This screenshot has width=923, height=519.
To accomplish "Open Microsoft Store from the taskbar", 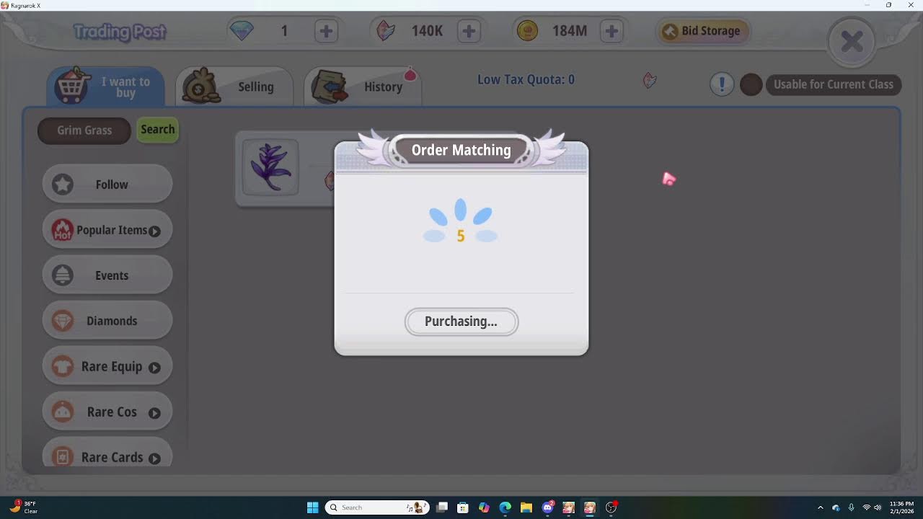I will 463,507.
